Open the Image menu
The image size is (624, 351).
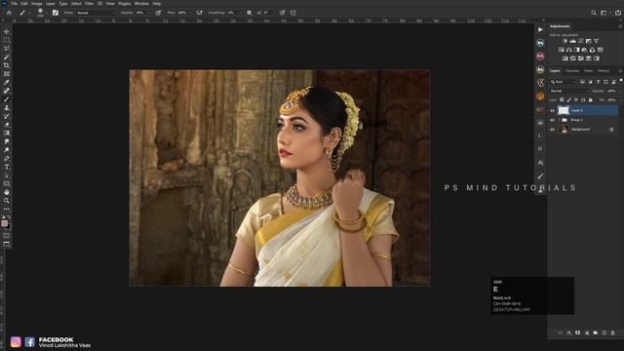coord(37,4)
